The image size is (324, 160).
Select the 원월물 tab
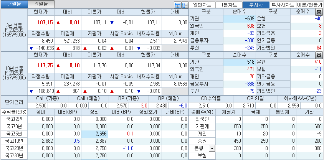41,4
